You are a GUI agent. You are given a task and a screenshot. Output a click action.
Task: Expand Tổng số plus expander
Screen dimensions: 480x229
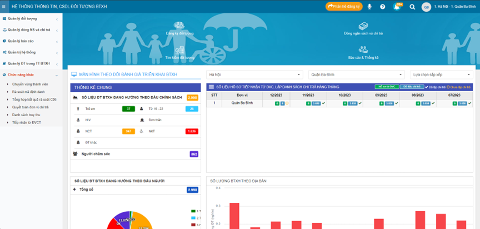pos(74,190)
